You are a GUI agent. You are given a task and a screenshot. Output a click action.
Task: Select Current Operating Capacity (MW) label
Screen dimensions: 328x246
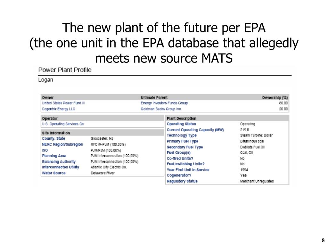pyautogui.click(x=195, y=130)
